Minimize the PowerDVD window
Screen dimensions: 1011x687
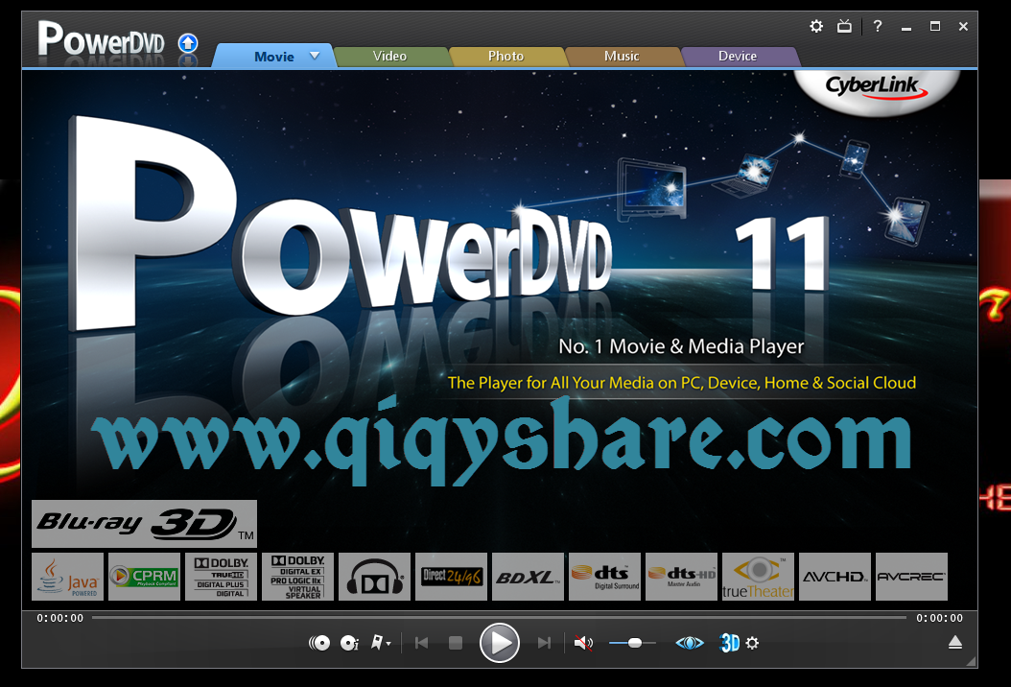point(906,28)
